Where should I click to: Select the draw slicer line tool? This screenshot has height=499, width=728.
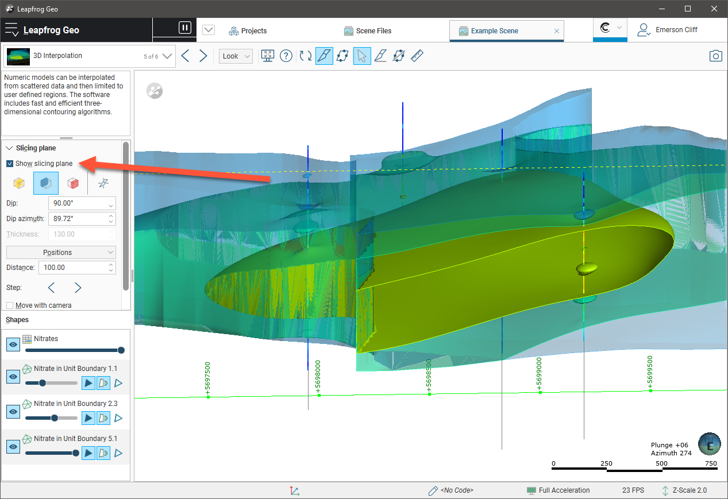point(380,56)
